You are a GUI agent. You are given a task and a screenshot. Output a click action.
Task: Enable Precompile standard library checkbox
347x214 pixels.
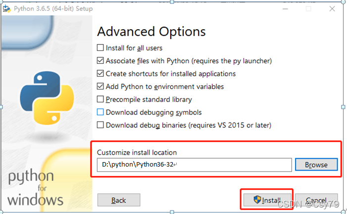tap(100, 99)
